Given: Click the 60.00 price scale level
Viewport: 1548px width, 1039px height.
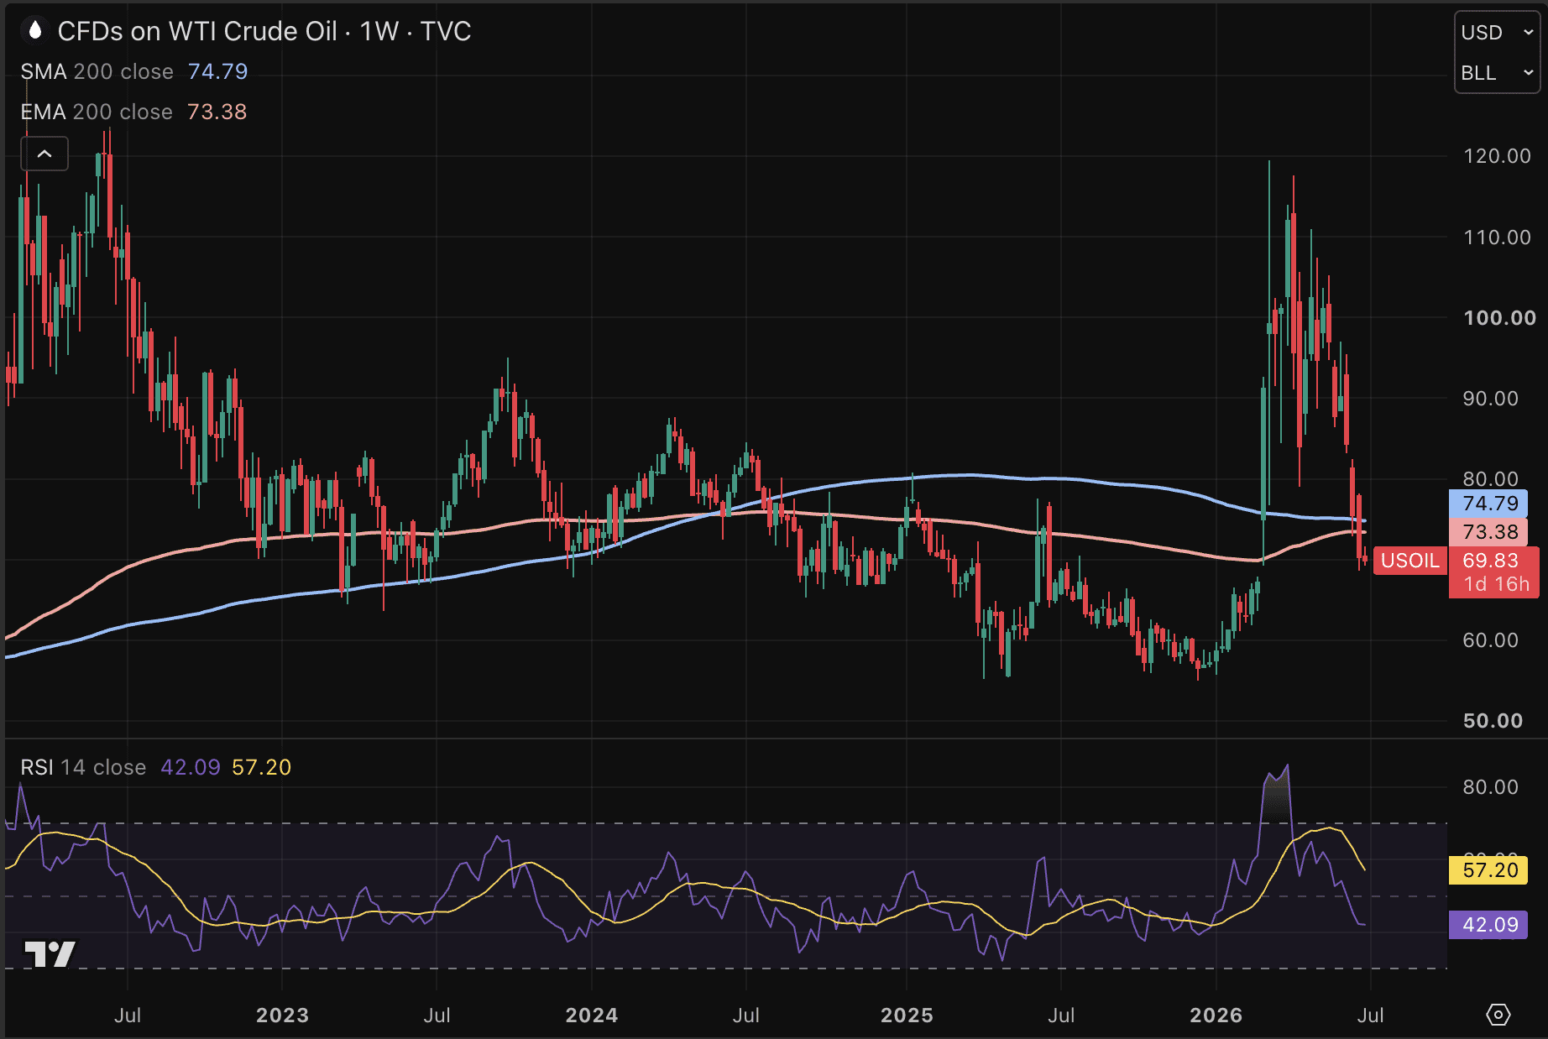Looking at the screenshot, I should [1490, 640].
